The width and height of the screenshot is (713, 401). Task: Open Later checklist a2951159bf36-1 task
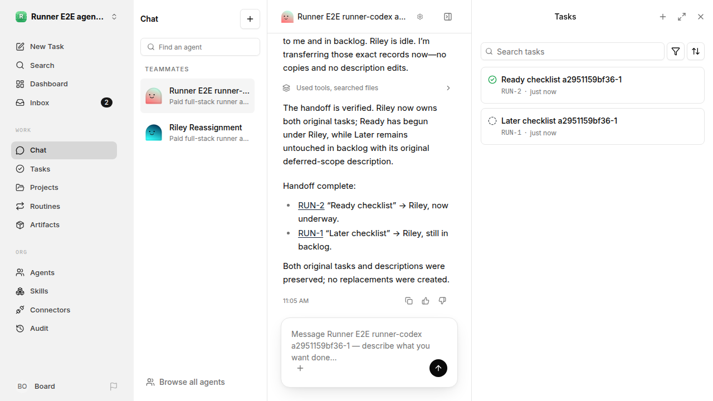click(593, 126)
